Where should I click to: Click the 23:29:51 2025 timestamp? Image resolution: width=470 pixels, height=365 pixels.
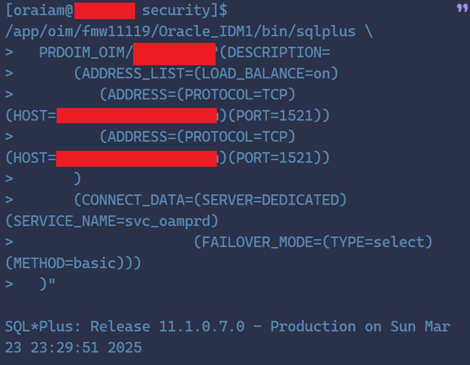[86, 348]
